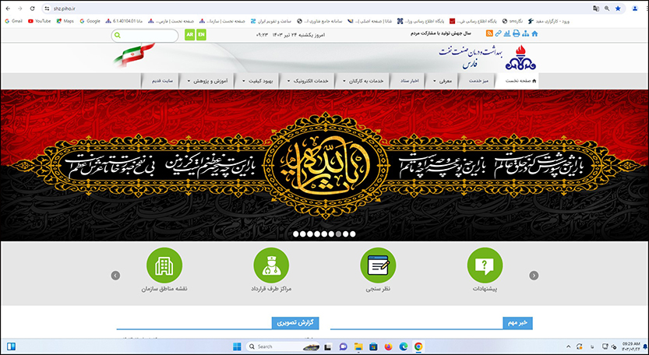Image resolution: width=649 pixels, height=355 pixels.
Task: Click the translate page icon in address bar
Action: 595,9
